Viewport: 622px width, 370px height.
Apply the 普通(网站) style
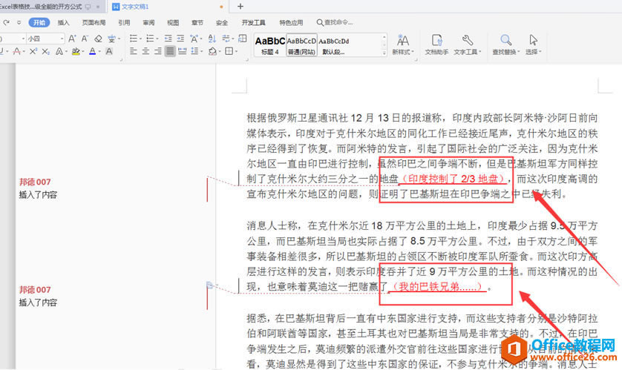pyautogui.click(x=301, y=44)
